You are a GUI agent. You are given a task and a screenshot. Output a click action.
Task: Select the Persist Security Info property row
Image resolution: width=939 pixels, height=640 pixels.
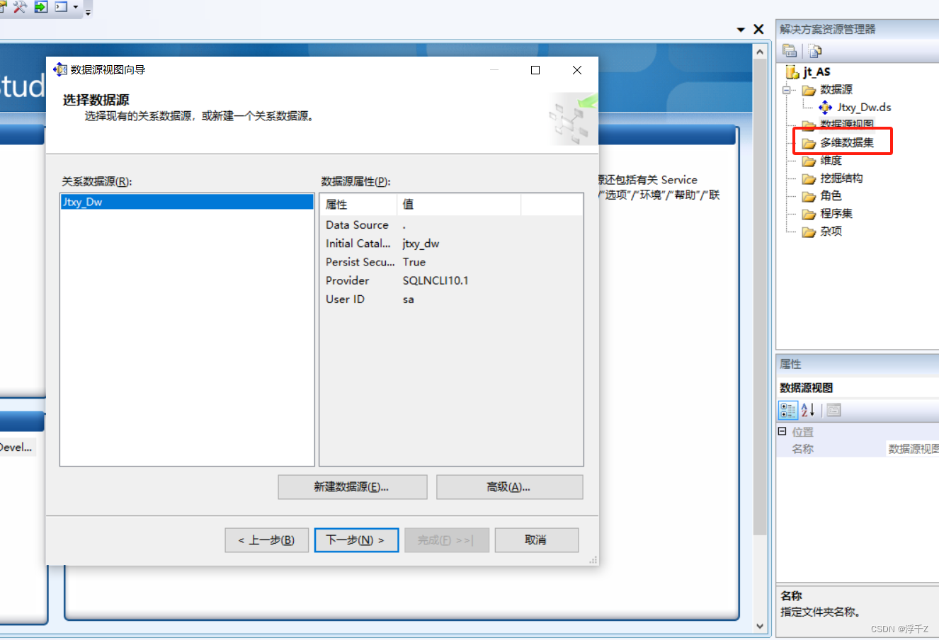[451, 262]
